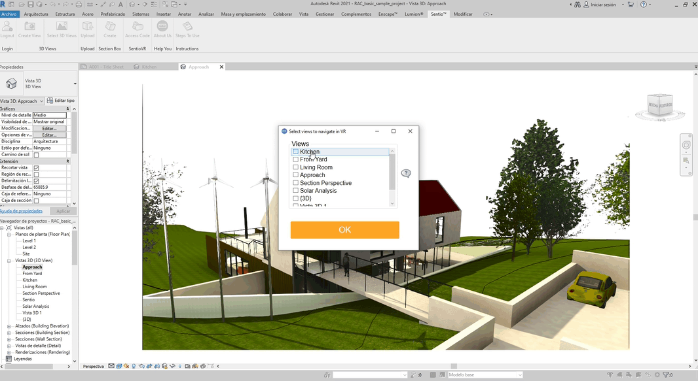Click the binoculars search icon in title bar
Viewport: 698px width, 381px height.
pos(578,5)
